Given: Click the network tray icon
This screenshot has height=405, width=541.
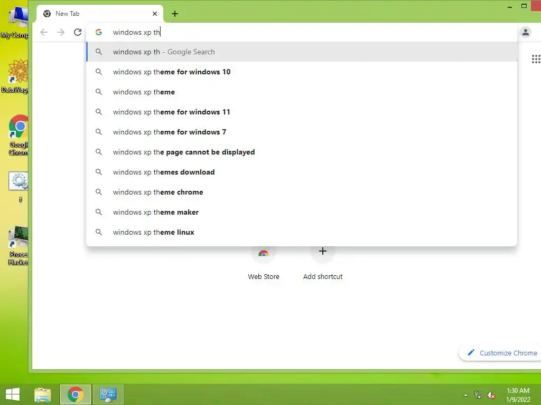Looking at the screenshot, I should [479, 395].
